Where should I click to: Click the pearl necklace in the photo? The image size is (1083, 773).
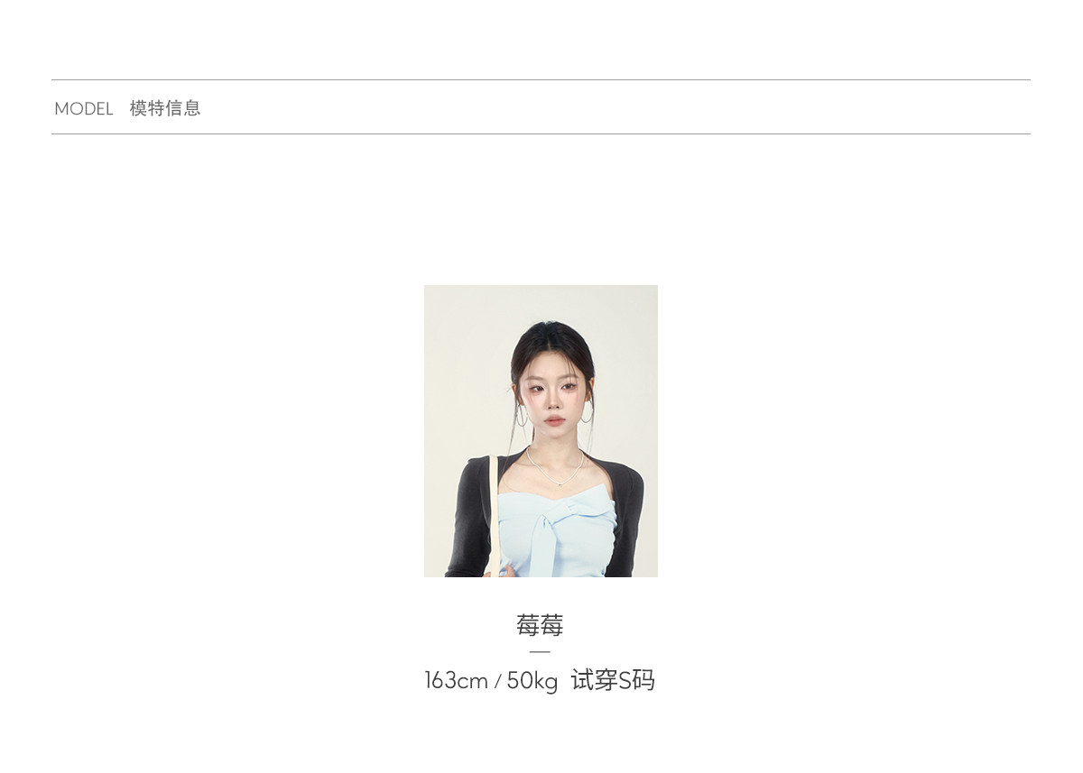pyautogui.click(x=554, y=468)
